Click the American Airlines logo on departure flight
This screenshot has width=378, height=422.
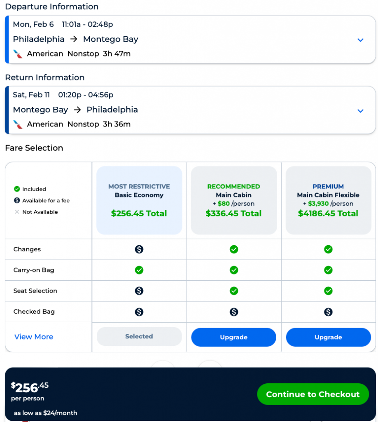point(18,54)
